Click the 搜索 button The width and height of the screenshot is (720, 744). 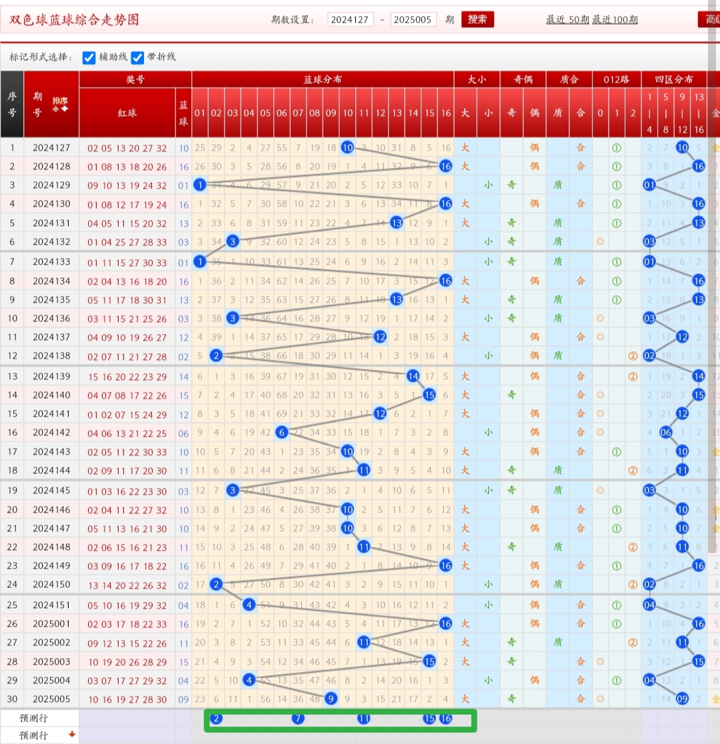pyautogui.click(x=477, y=19)
